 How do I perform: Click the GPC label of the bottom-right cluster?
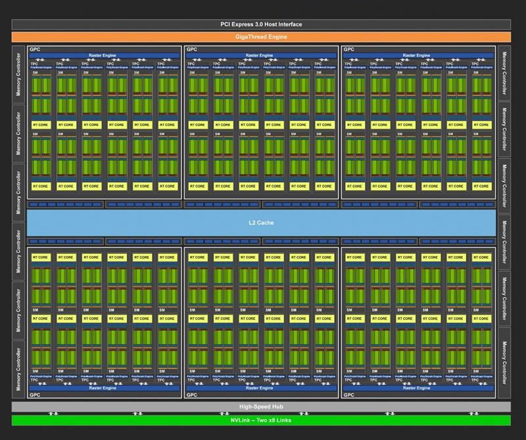point(348,395)
